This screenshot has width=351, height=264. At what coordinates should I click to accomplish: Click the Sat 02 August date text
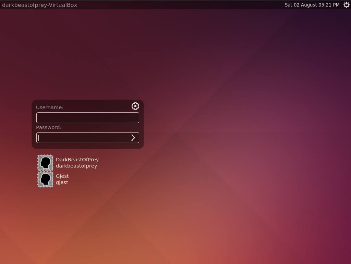(299, 5)
